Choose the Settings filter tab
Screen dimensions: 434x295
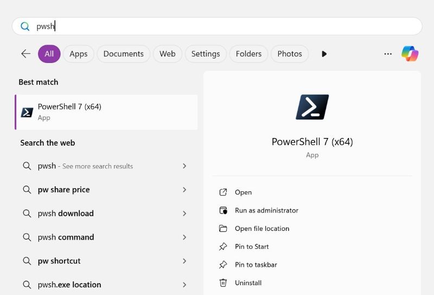point(206,54)
